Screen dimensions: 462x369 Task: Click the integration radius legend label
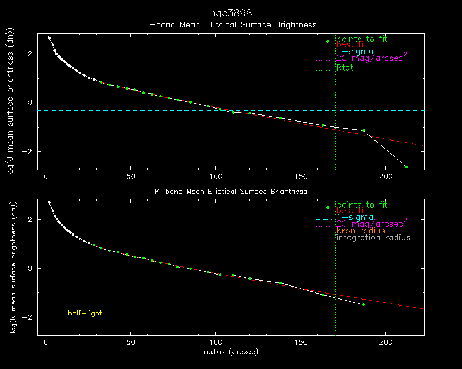click(373, 238)
